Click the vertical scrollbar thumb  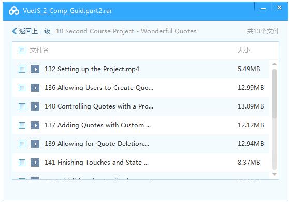[274, 93]
